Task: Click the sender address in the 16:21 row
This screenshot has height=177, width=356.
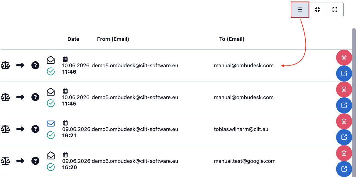Action: [x=135, y=129]
